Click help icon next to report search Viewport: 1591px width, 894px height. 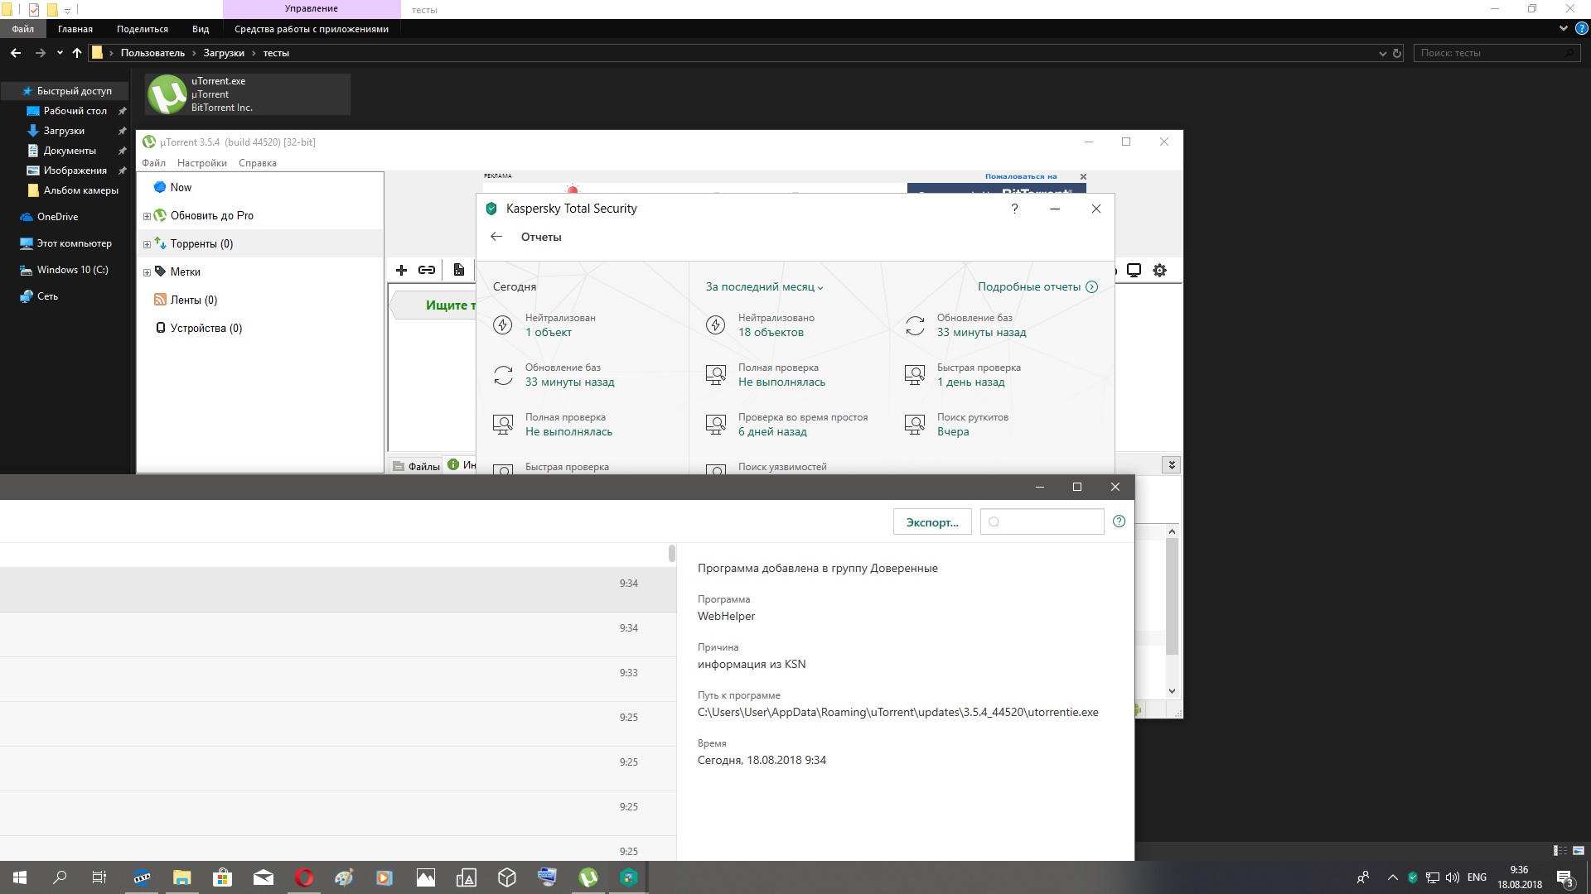[1119, 521]
